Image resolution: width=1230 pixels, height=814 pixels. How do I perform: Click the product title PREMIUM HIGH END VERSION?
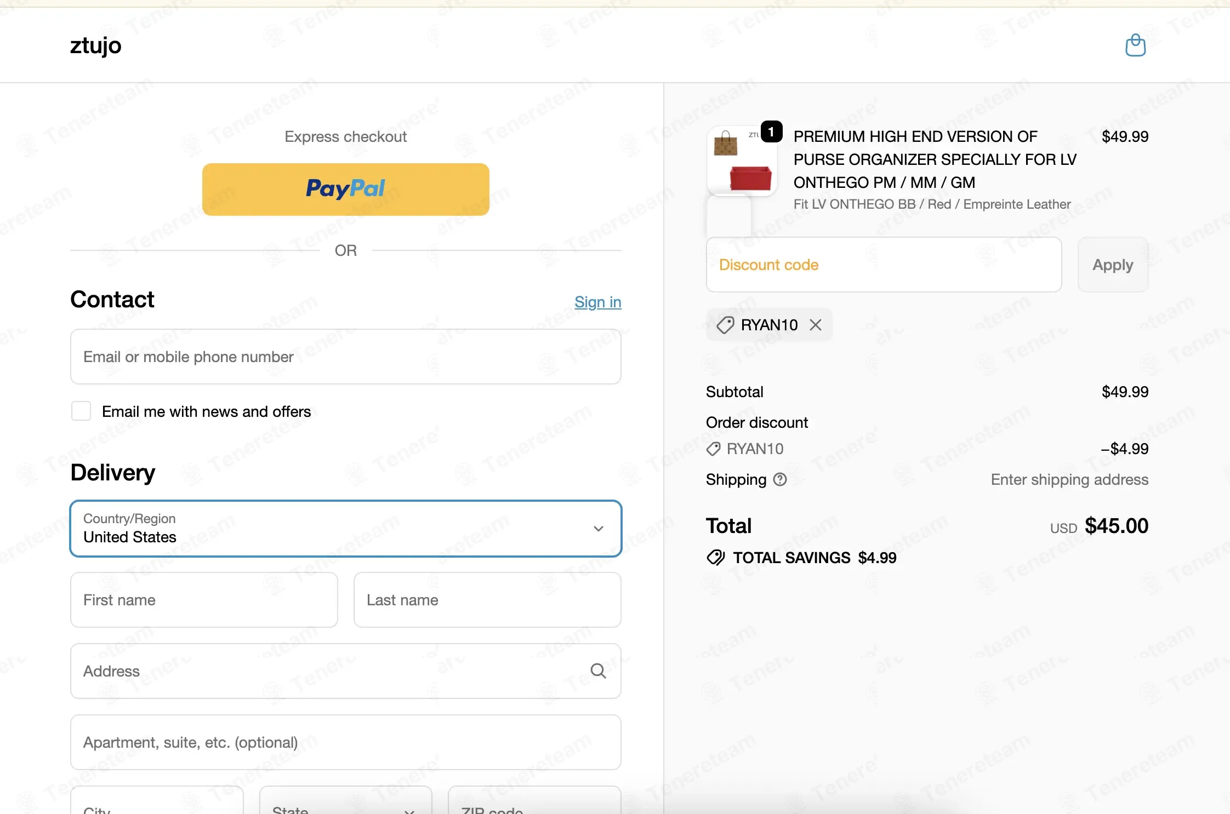[x=935, y=159]
